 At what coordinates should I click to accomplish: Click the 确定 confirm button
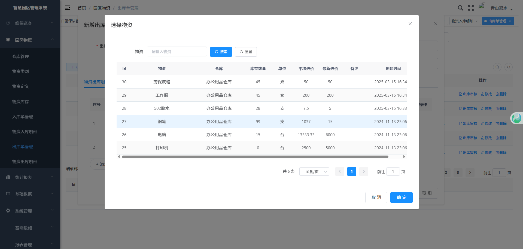coord(401,198)
